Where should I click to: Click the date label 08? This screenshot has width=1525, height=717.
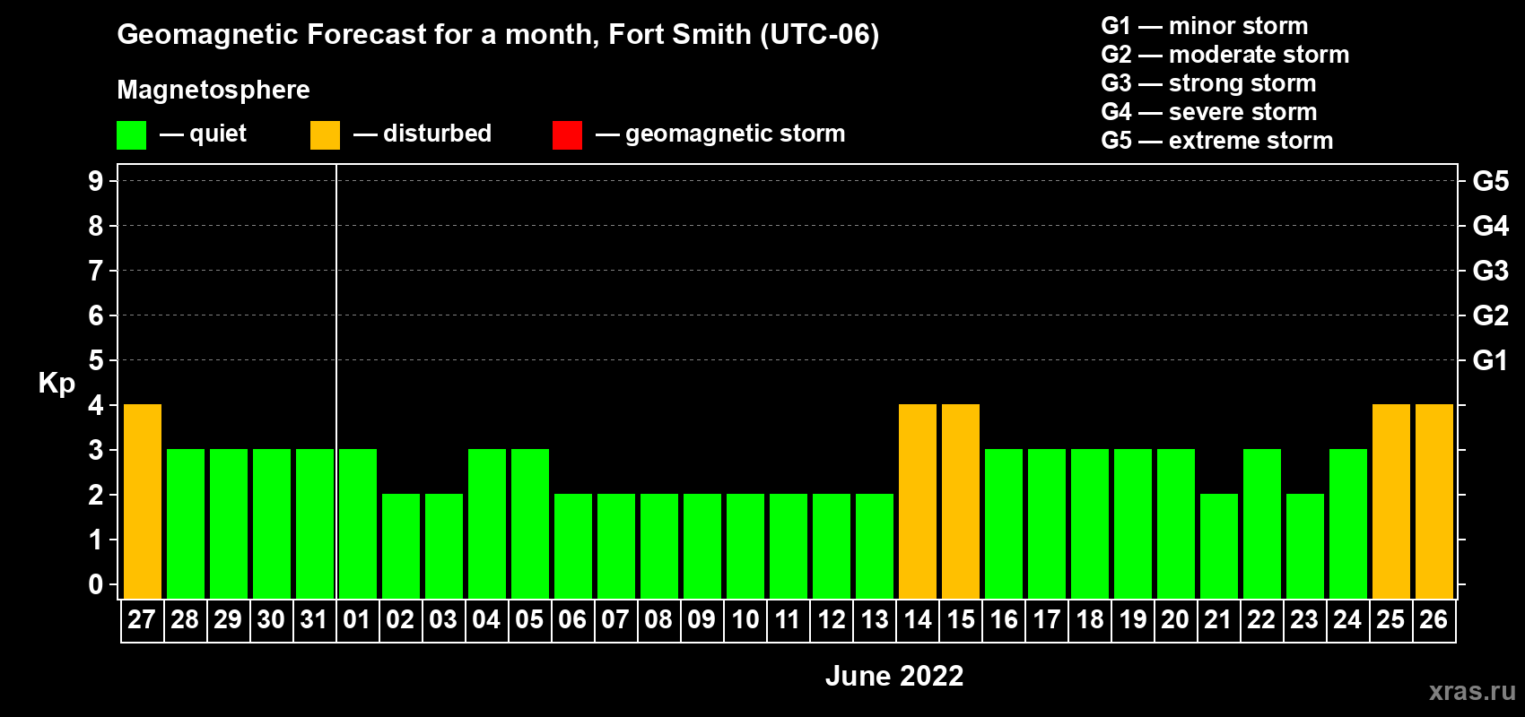658,619
